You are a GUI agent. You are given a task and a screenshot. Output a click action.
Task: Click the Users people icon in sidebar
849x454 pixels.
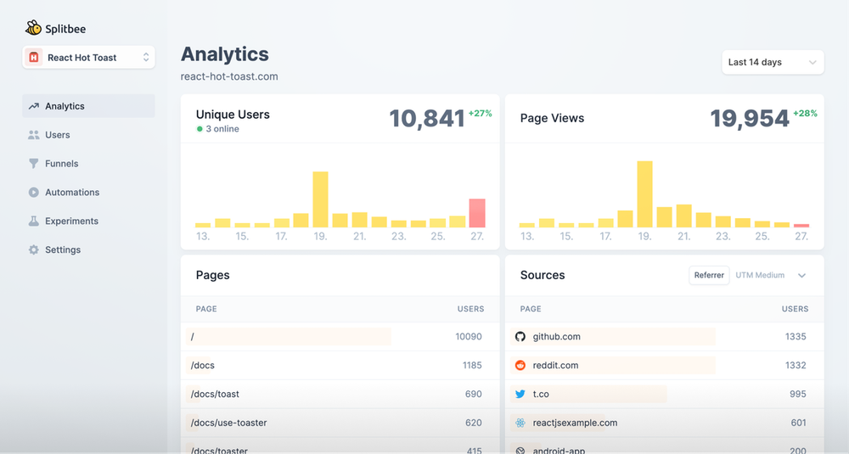tap(34, 135)
